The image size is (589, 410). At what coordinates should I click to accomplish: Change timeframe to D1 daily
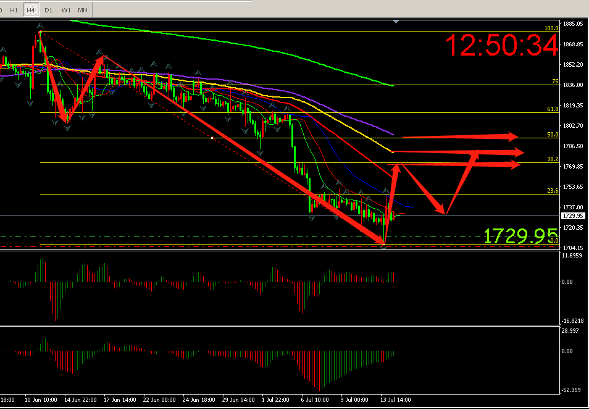49,10
